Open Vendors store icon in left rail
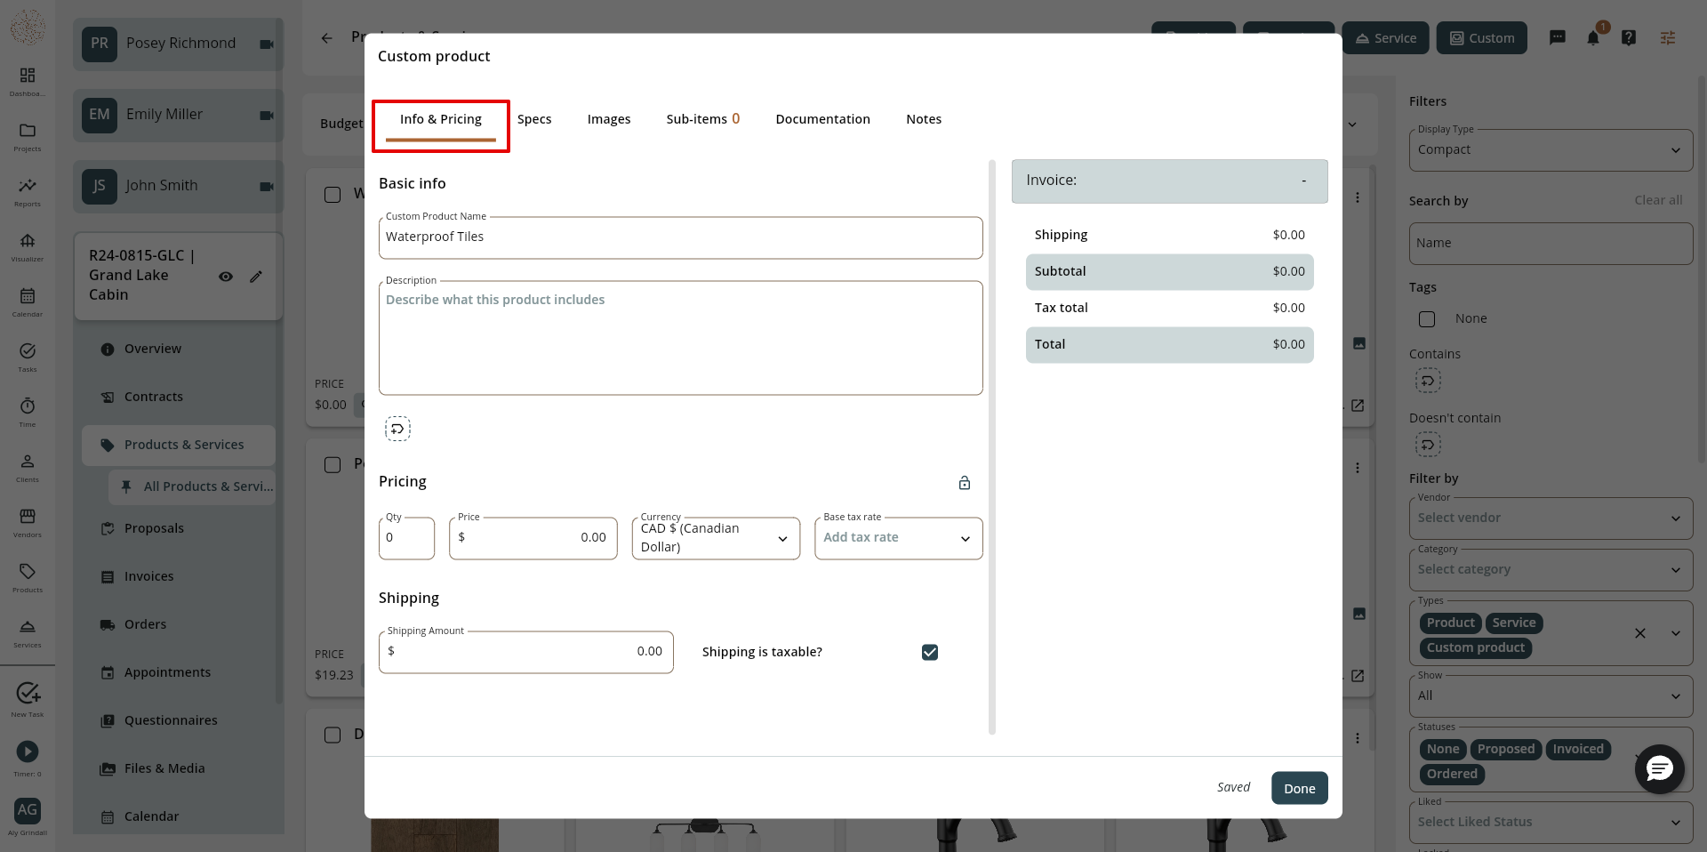Viewport: 1707px width, 852px height. point(28,517)
